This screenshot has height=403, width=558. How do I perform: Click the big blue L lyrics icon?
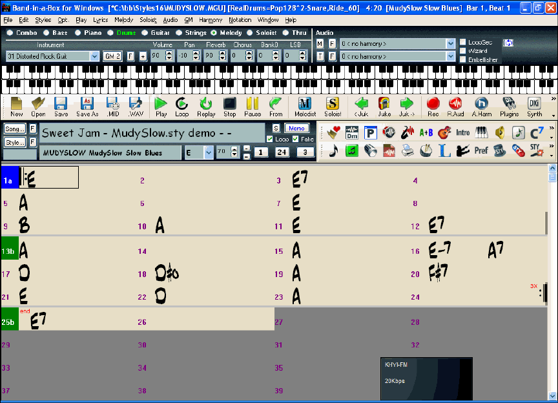444,150
